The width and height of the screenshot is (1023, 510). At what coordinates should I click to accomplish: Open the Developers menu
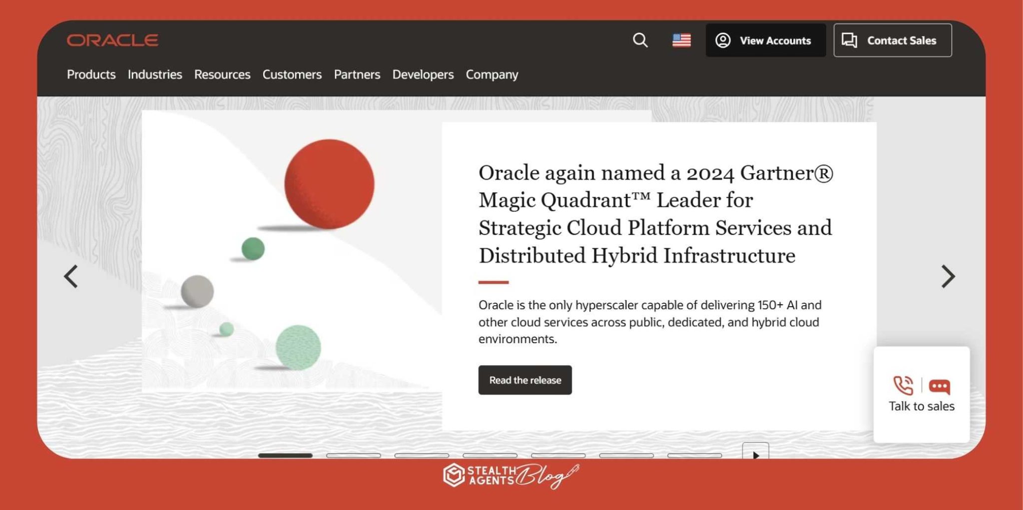pyautogui.click(x=423, y=74)
